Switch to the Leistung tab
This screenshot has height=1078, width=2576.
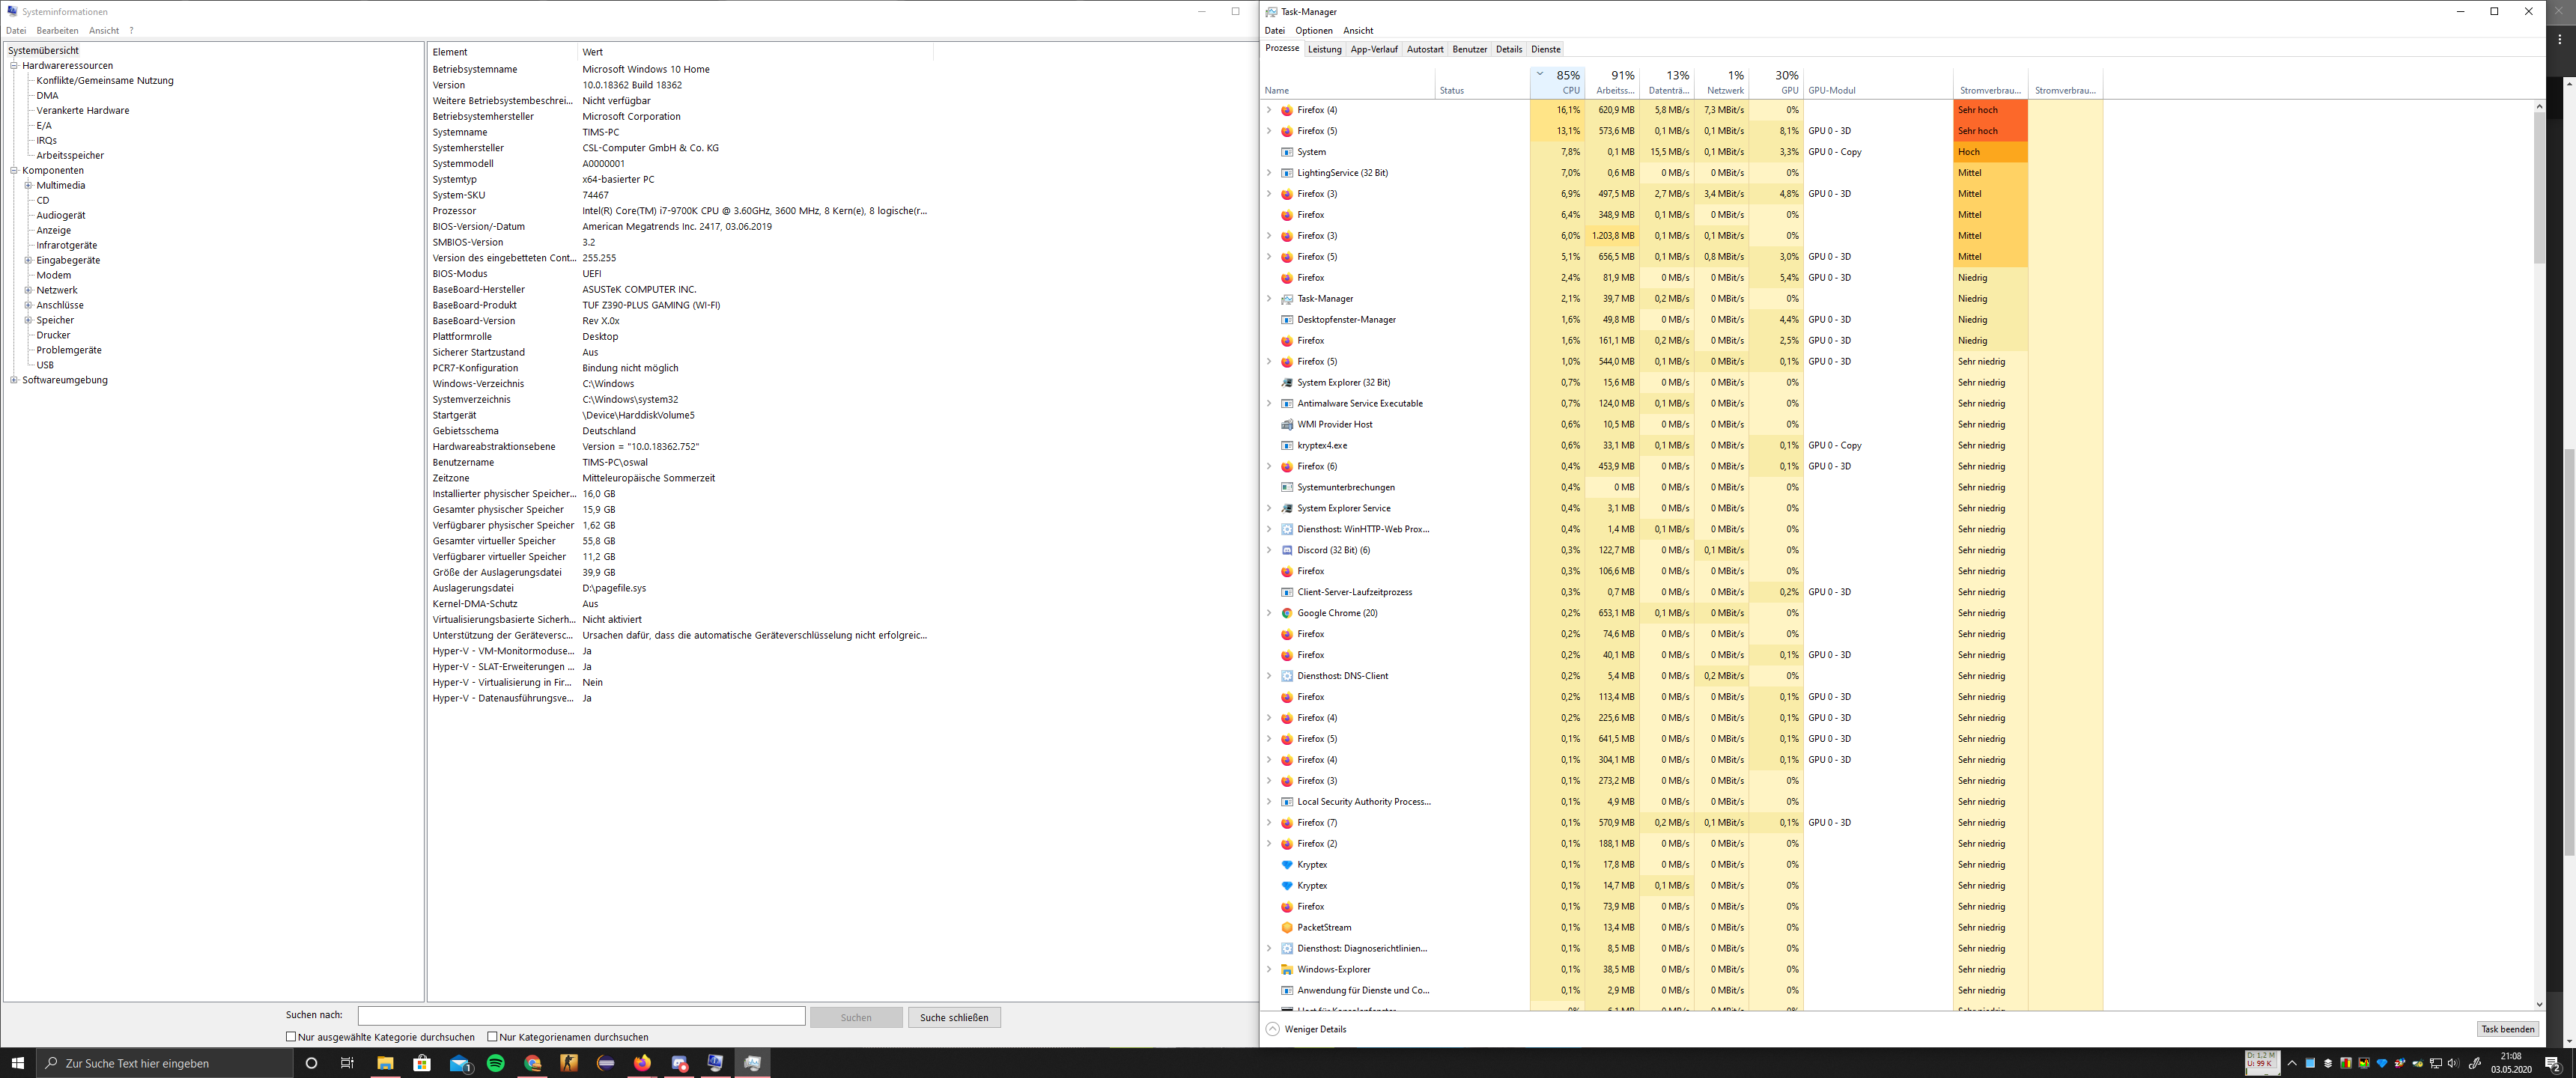coord(1324,49)
